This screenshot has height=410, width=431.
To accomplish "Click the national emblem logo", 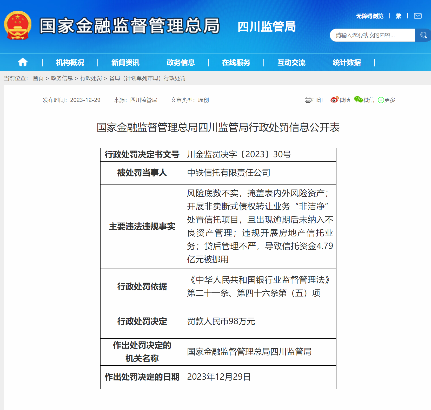I will tap(18, 25).
